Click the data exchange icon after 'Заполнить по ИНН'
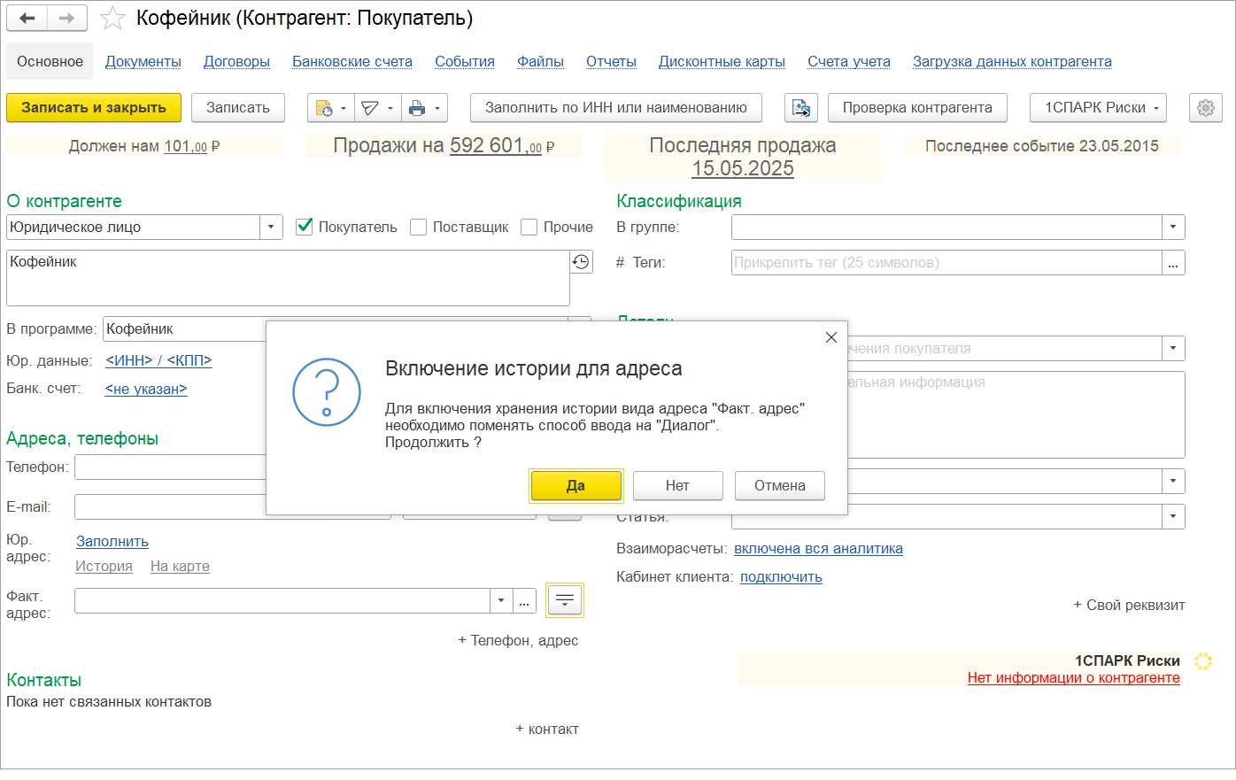 (800, 107)
